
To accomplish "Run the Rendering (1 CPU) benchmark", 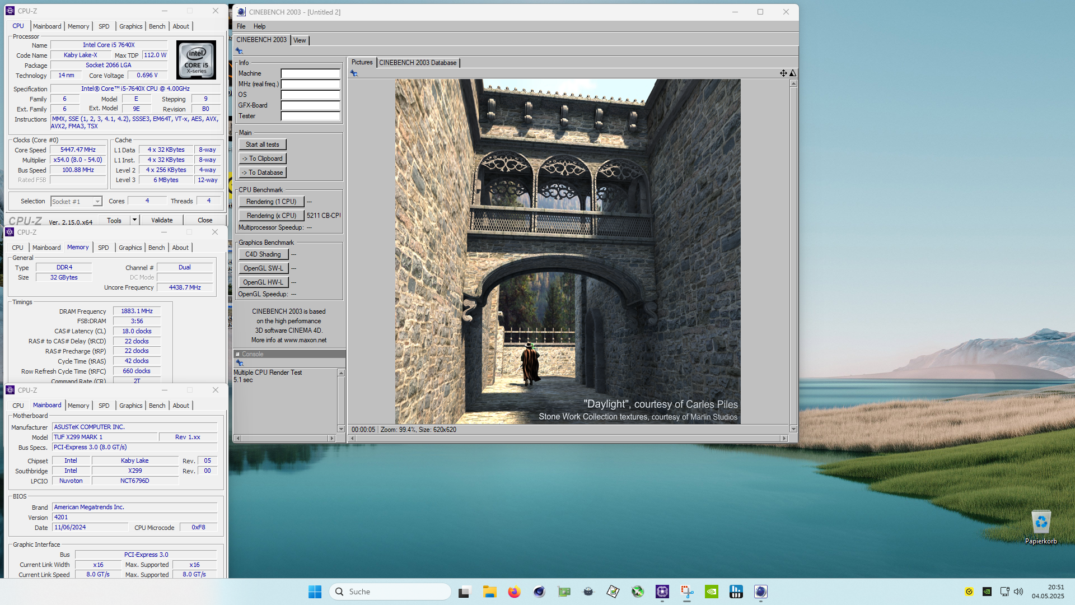I will pos(271,202).
